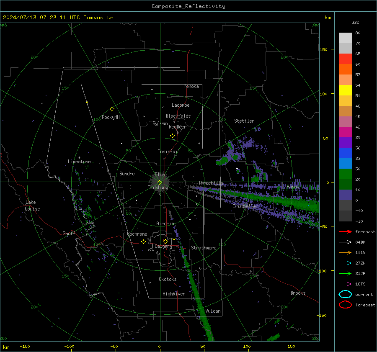Viewport: 377px width, 352px height.
Task: Select the 51 dBZ yellow color swatch
Action: (x=345, y=90)
